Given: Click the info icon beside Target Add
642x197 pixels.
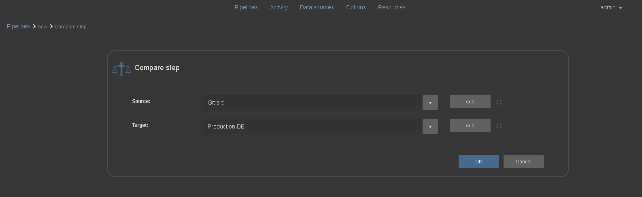Looking at the screenshot, I should [x=499, y=126].
